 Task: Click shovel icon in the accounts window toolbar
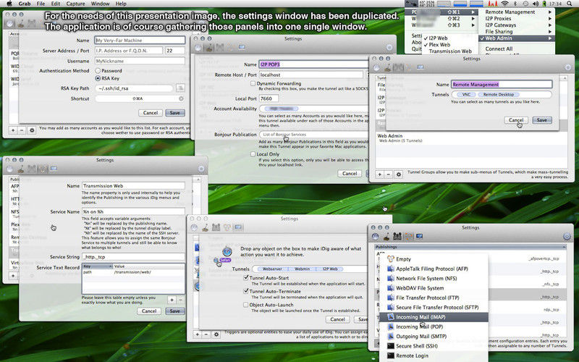pos(21,24)
